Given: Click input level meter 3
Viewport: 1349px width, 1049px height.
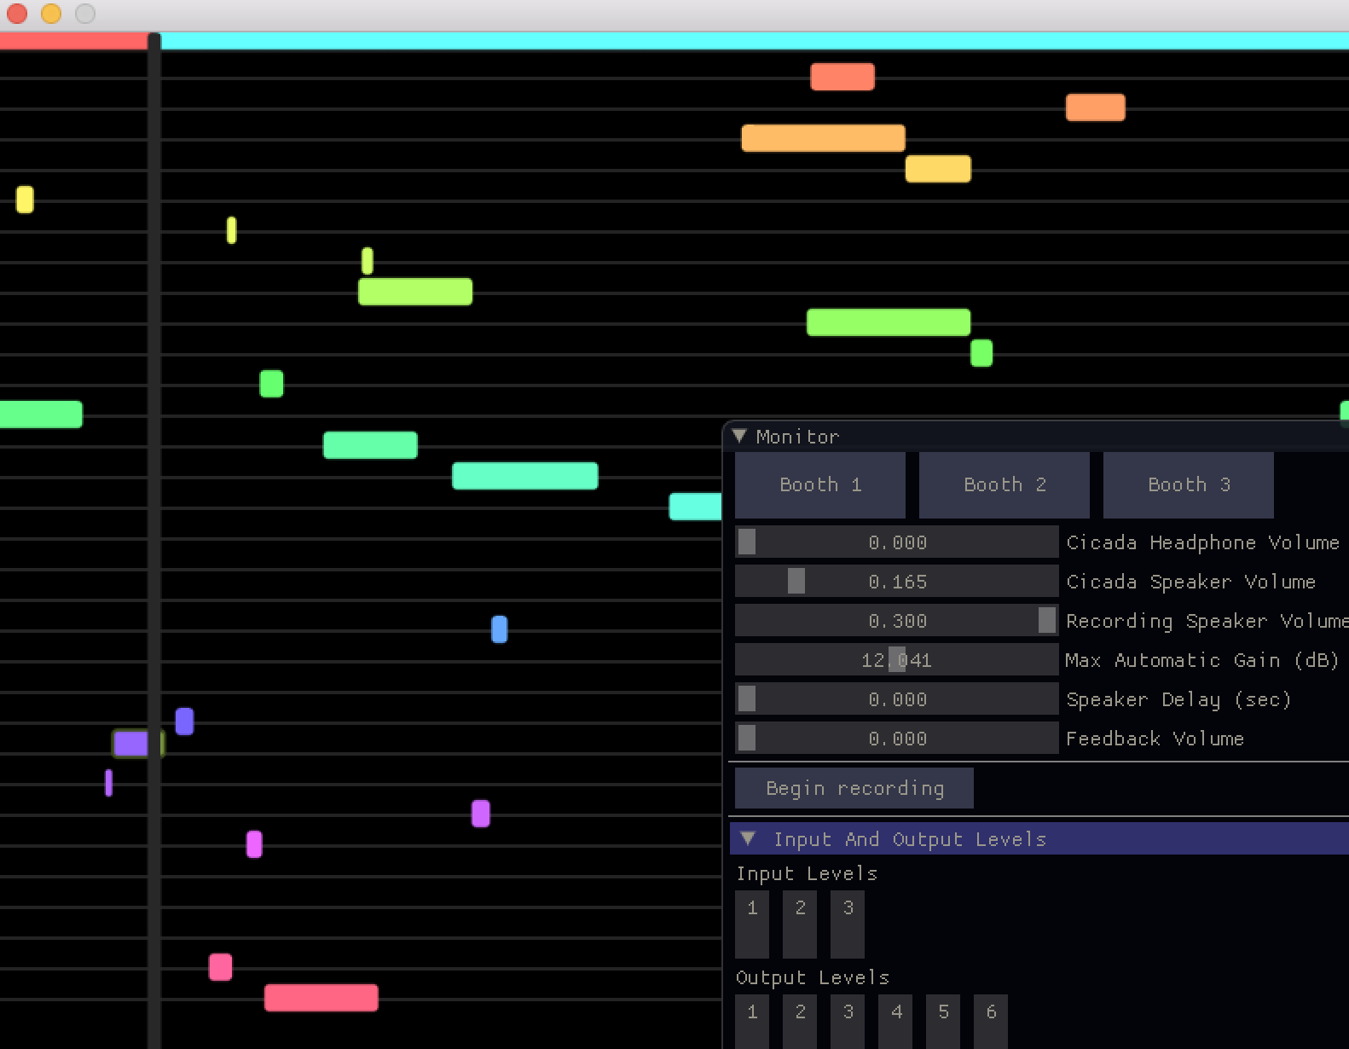Looking at the screenshot, I should [x=848, y=924].
